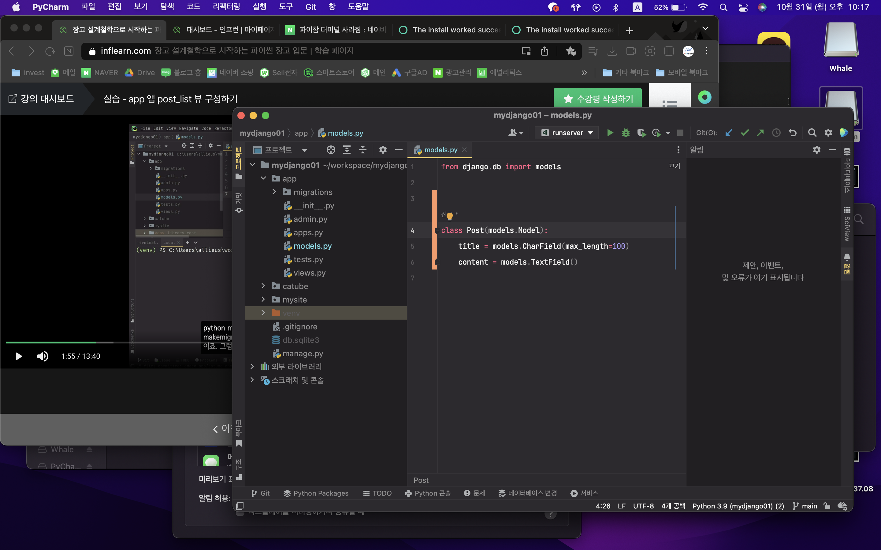Toggle file read-only lock icon in status bar
The height and width of the screenshot is (550, 881).
pos(827,506)
